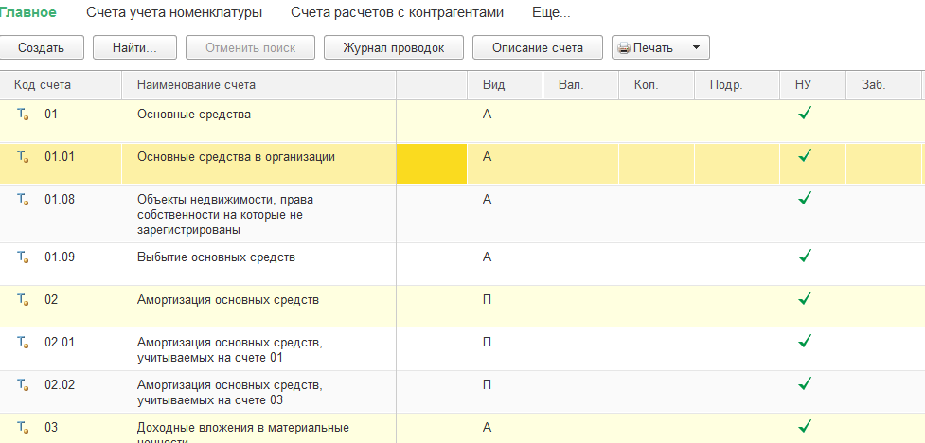Click the account icon beside code 01.09

pyautogui.click(x=23, y=257)
